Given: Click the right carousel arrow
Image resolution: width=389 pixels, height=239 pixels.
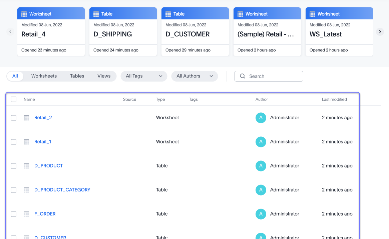Looking at the screenshot, I should (380, 31).
